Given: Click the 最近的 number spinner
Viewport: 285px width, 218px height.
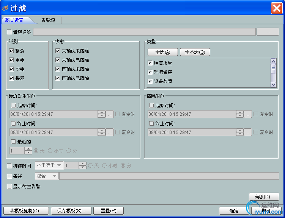Looking at the screenshot, I should click(28, 151).
